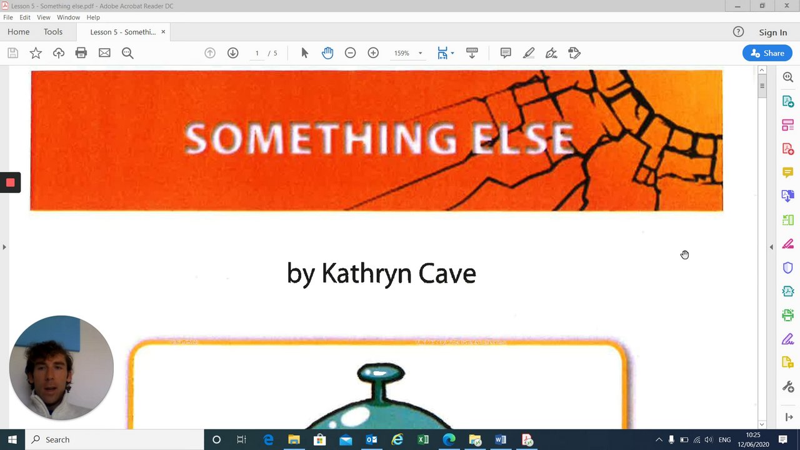Open the volume control in system tray

(x=709, y=440)
